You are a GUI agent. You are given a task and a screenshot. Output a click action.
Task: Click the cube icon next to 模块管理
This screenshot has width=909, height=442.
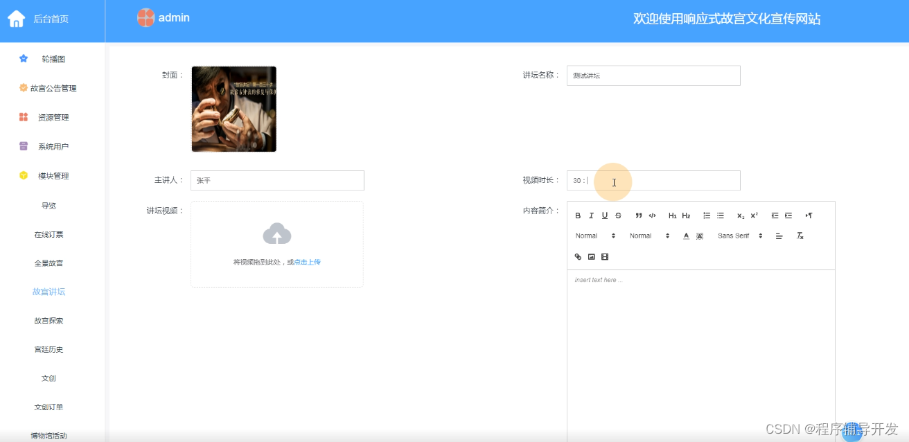click(24, 175)
